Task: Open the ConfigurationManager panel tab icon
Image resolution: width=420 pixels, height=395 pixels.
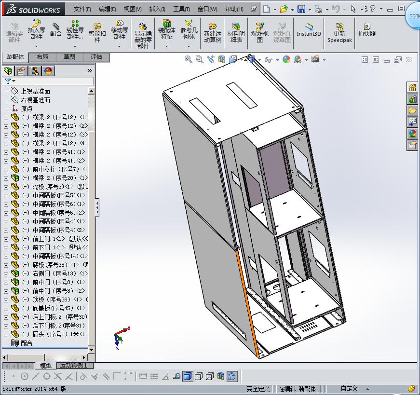Action: 35,71
